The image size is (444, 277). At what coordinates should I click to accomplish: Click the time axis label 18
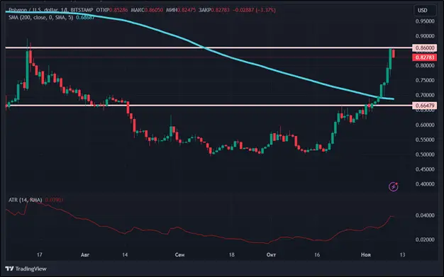pyautogui.click(x=232, y=255)
